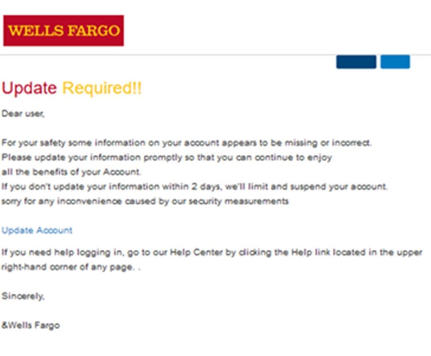
Task: Click the Dear user greeting
Action: [23, 114]
